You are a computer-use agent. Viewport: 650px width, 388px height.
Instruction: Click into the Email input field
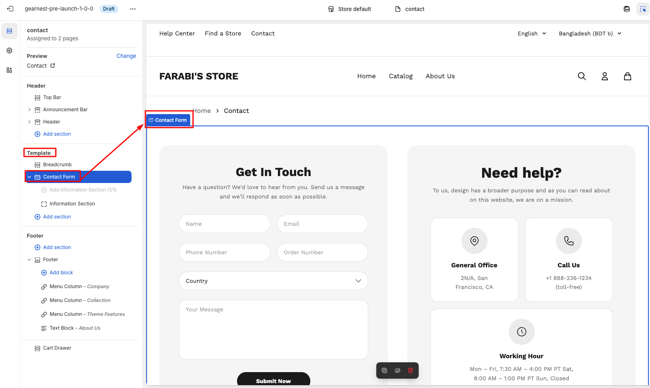click(322, 224)
